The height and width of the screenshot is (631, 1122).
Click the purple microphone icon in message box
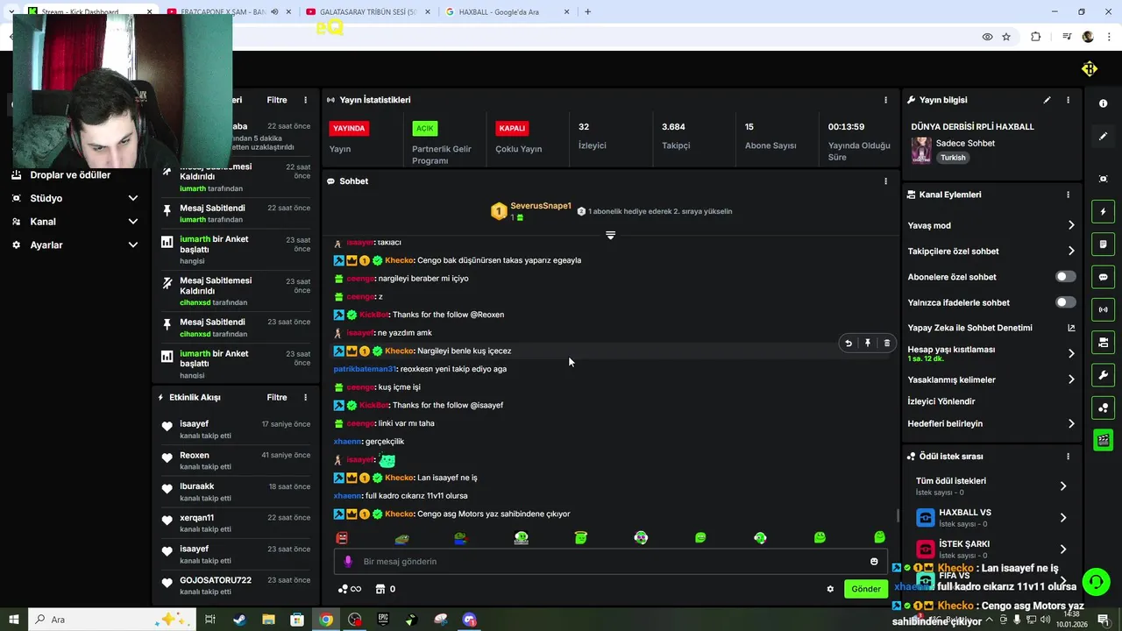click(348, 562)
